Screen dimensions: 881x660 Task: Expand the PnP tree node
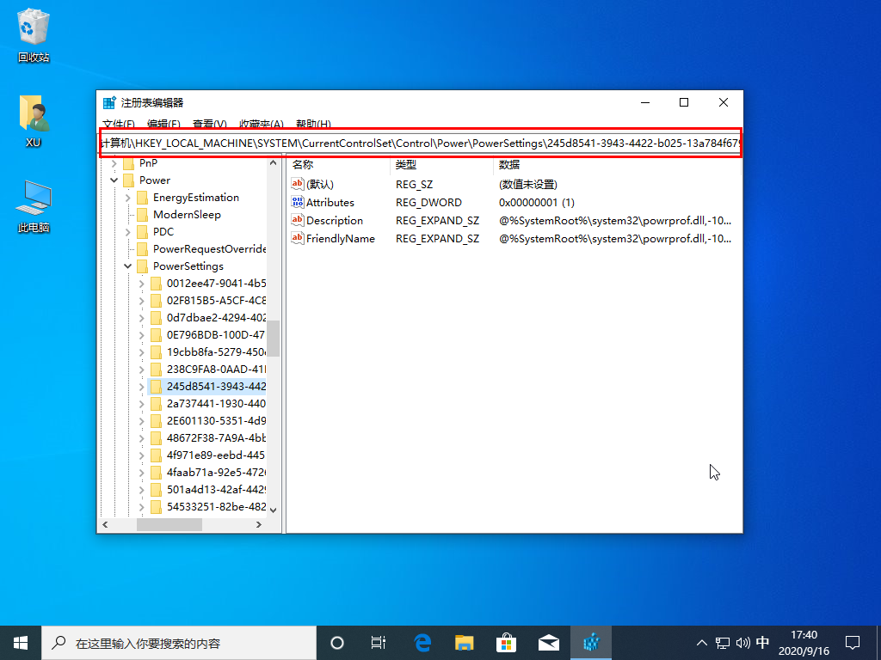tap(114, 163)
